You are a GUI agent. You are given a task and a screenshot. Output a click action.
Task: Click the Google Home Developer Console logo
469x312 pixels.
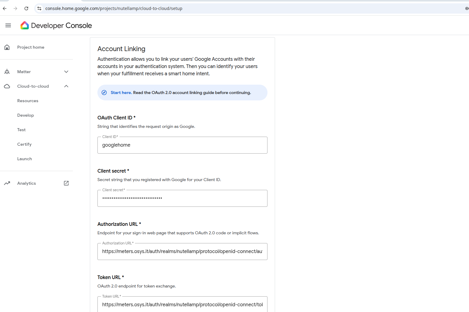(x=25, y=25)
